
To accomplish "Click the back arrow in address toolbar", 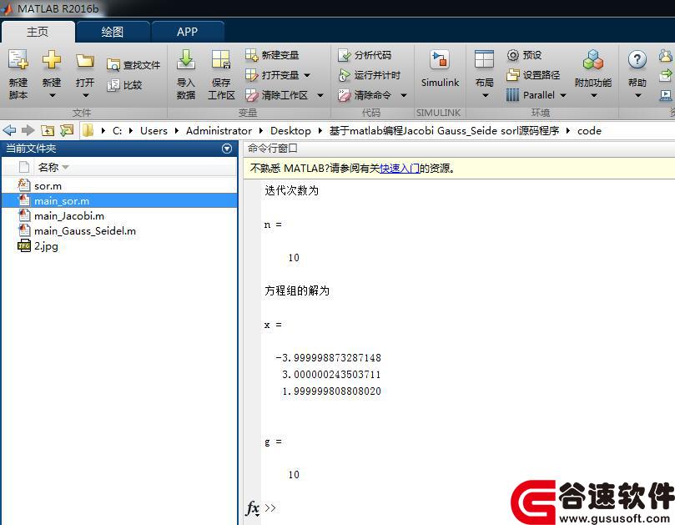I will 9,130.
